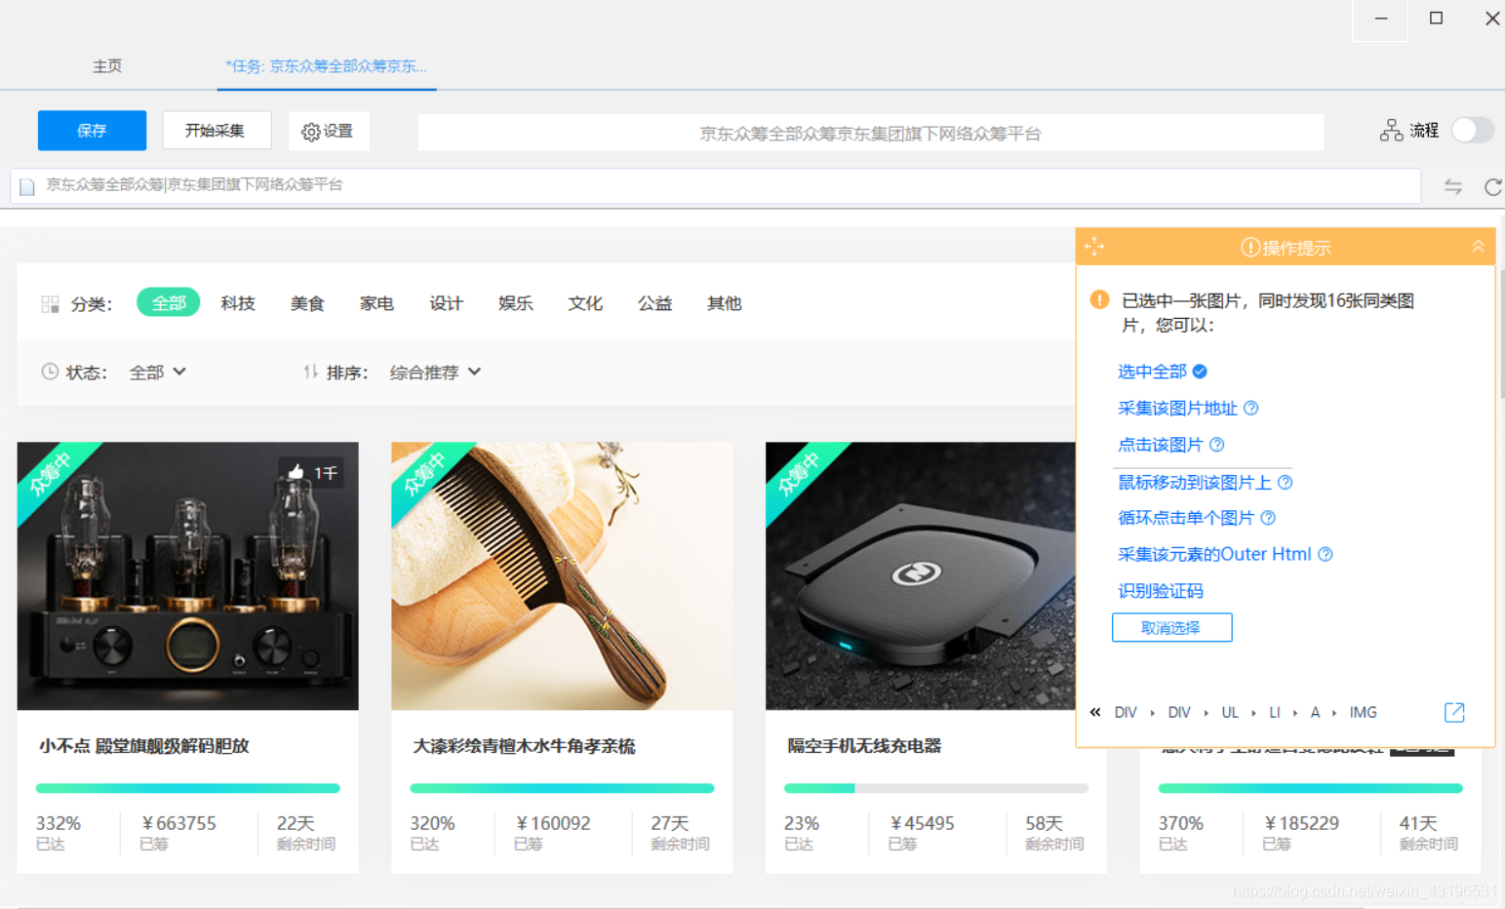Select the 公益 category
Viewport: 1505px width, 909px height.
pos(654,303)
